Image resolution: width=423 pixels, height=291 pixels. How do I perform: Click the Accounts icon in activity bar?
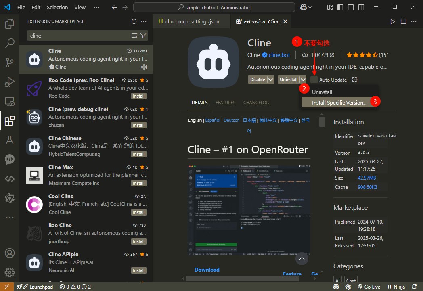pyautogui.click(x=9, y=253)
